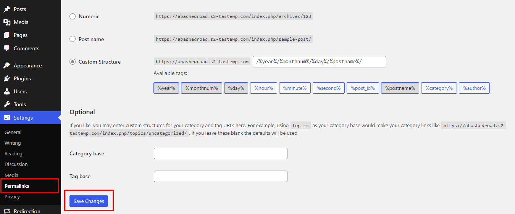Image resolution: width=515 pixels, height=214 pixels.
Task: Click the Custom Structure base URL text
Action: pos(202,62)
